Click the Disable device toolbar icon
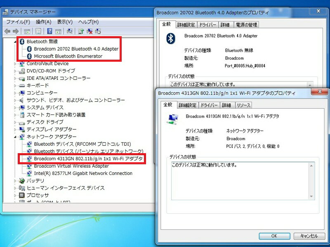 [98, 32]
